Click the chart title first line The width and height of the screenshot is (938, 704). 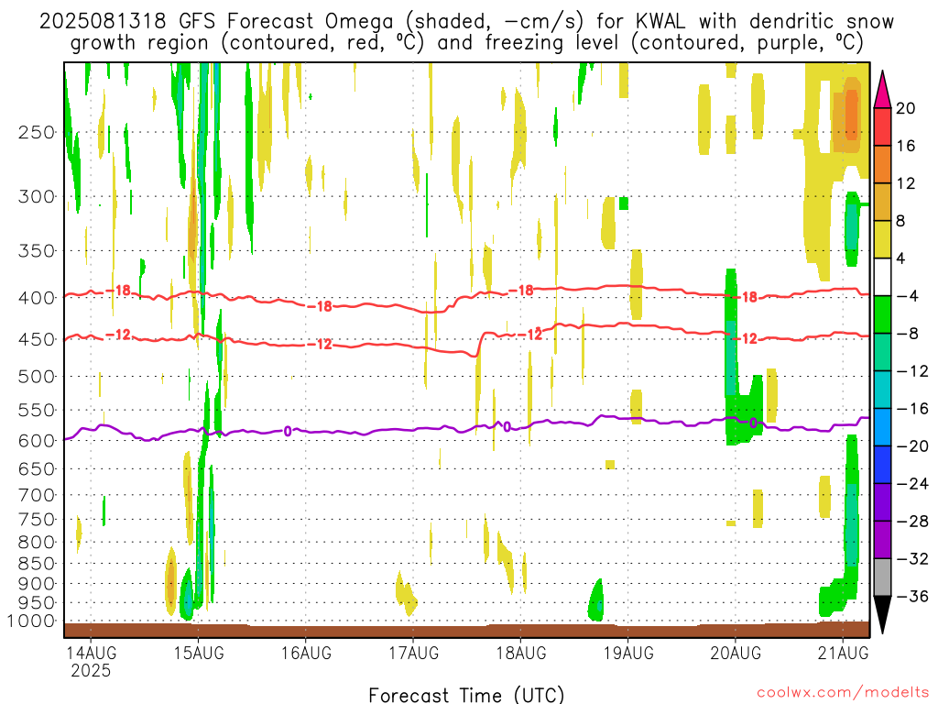pos(466,22)
